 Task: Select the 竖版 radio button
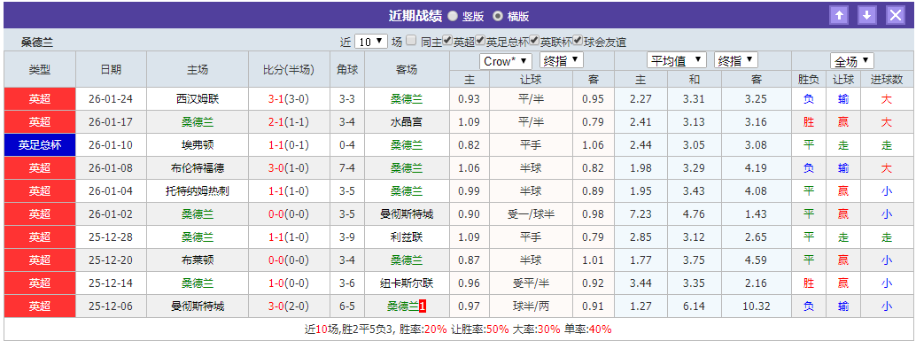click(x=453, y=16)
